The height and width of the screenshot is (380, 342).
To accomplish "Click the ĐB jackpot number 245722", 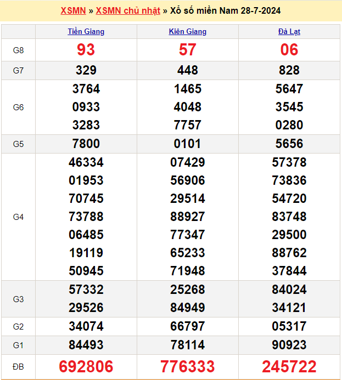I will pos(289,366).
